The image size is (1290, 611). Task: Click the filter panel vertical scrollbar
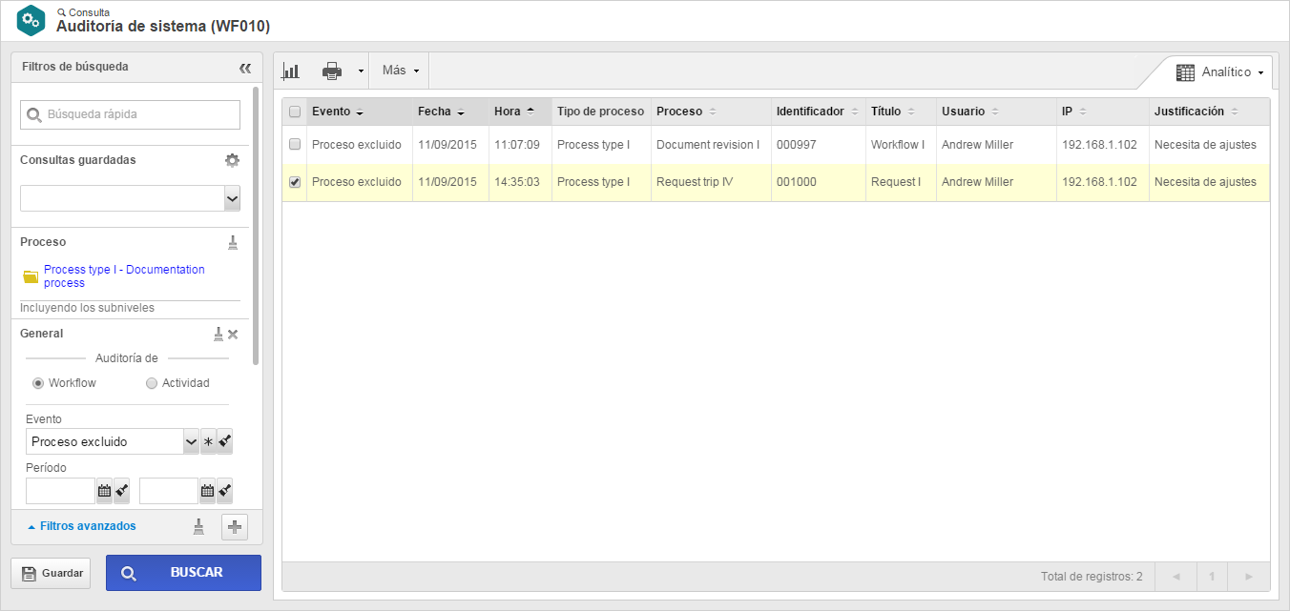256,225
